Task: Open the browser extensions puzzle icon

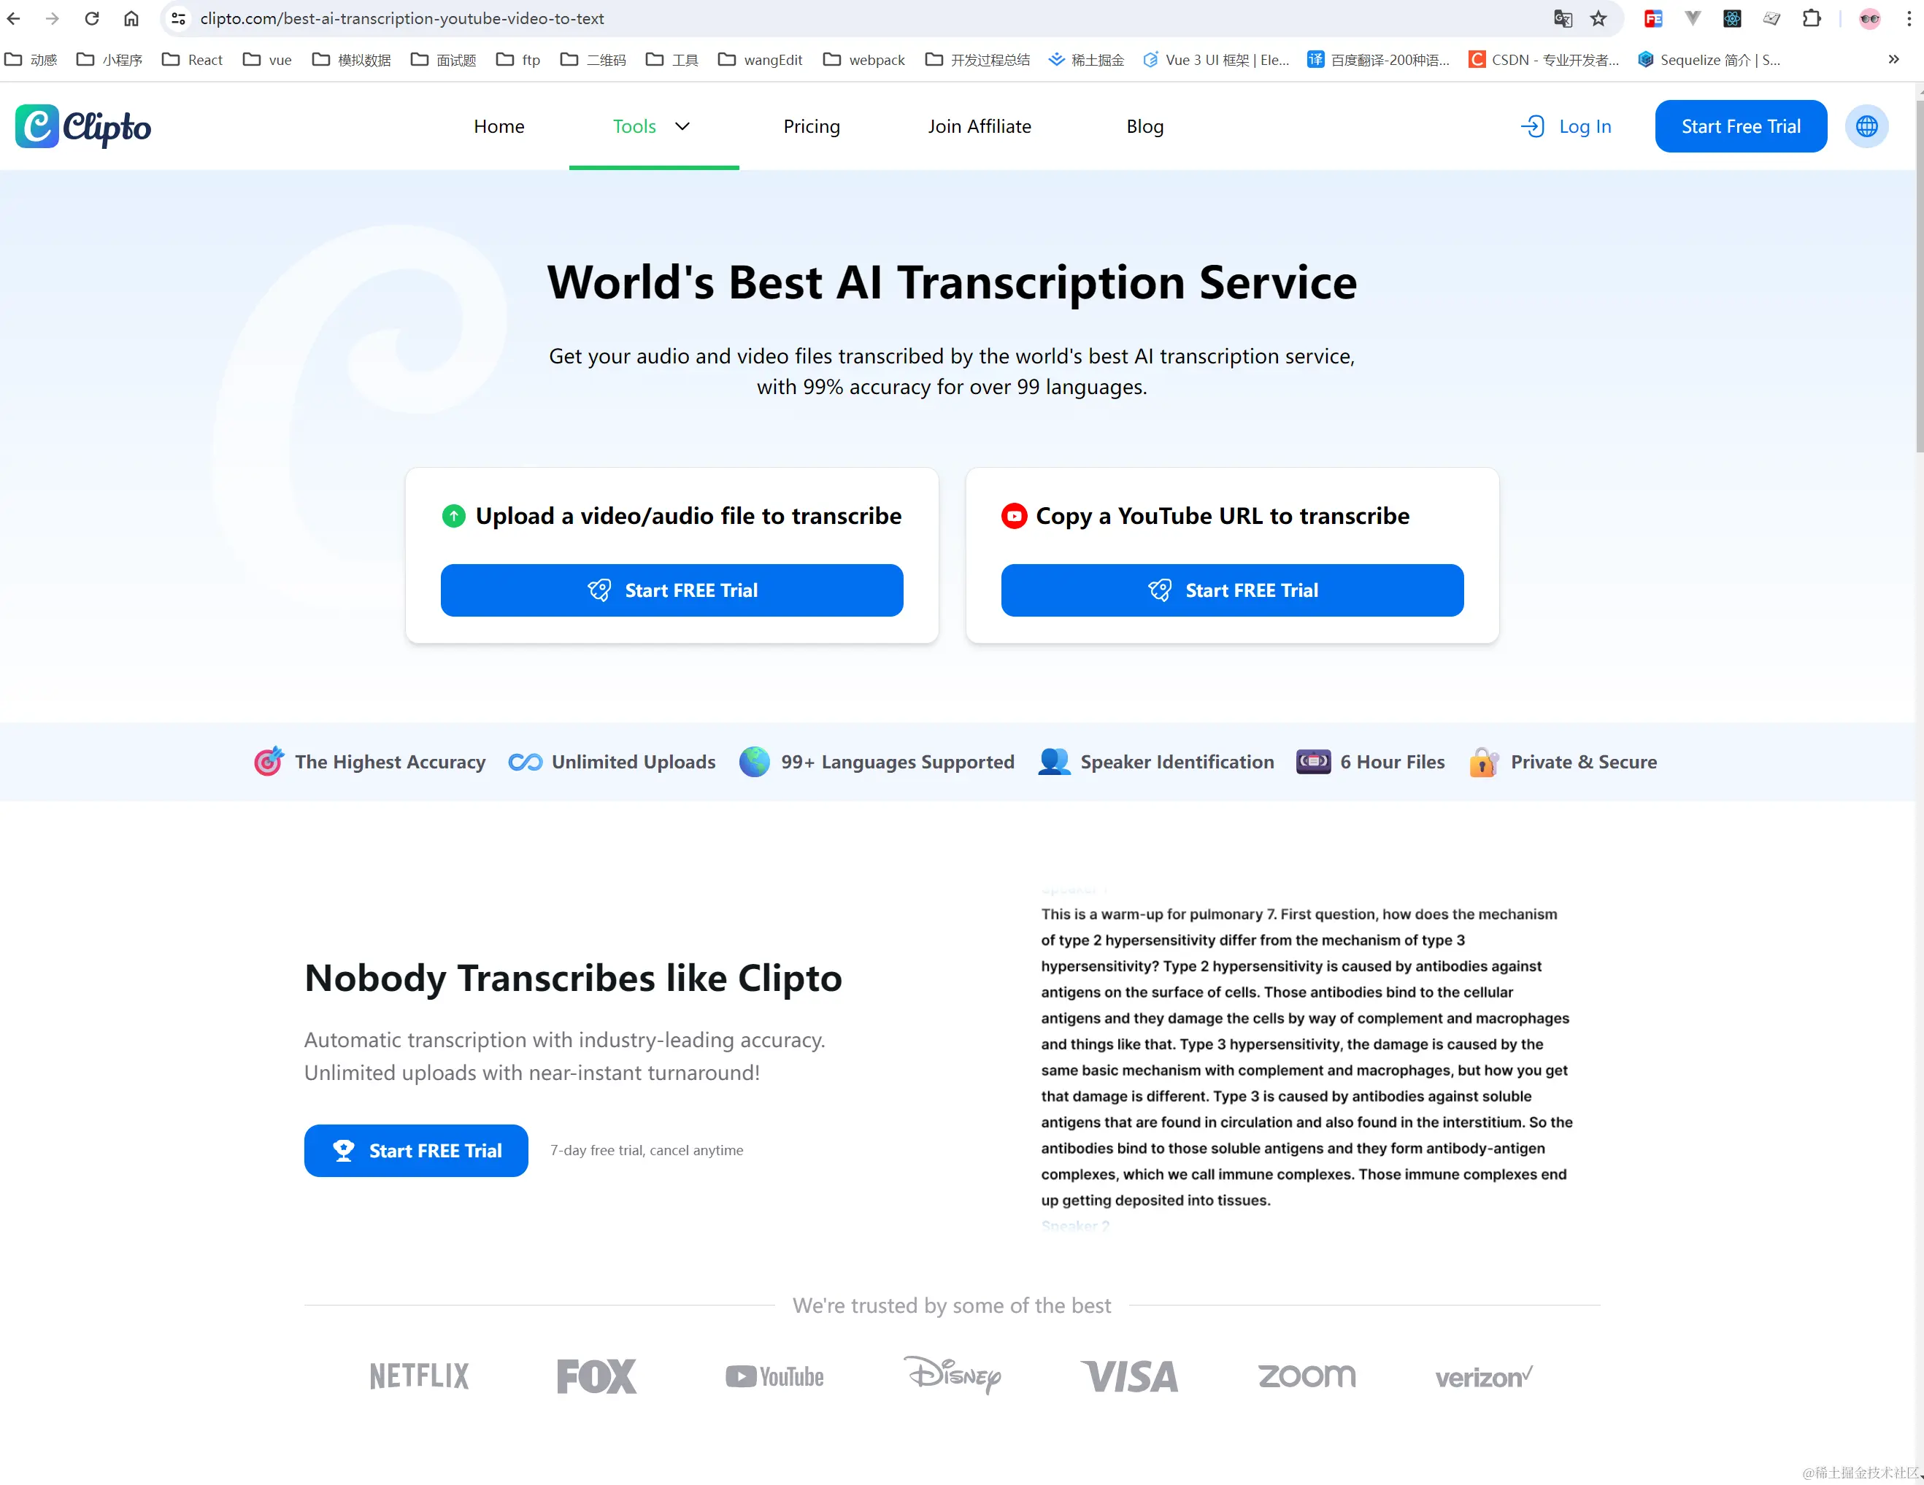Action: (x=1812, y=18)
